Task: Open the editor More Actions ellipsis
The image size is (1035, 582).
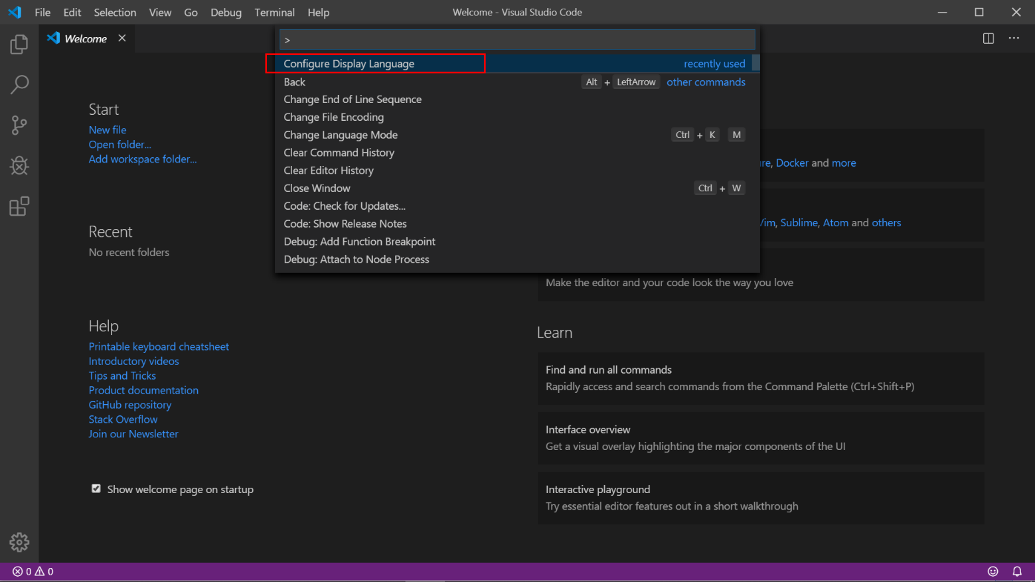Action: (x=1014, y=38)
